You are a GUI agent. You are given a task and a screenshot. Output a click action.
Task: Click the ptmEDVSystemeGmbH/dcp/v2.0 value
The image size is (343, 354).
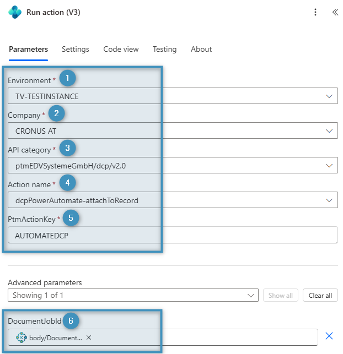[71, 166]
